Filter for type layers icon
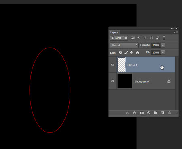The height and width of the screenshot is (149, 182). [145, 38]
